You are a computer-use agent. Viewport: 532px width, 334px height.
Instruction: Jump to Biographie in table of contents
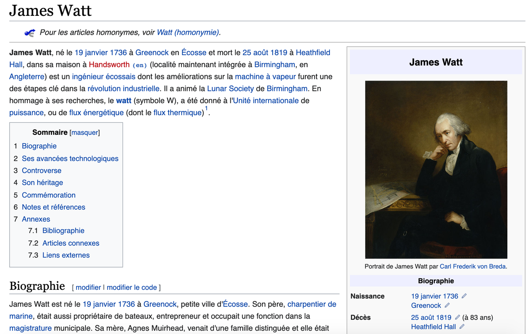(39, 146)
